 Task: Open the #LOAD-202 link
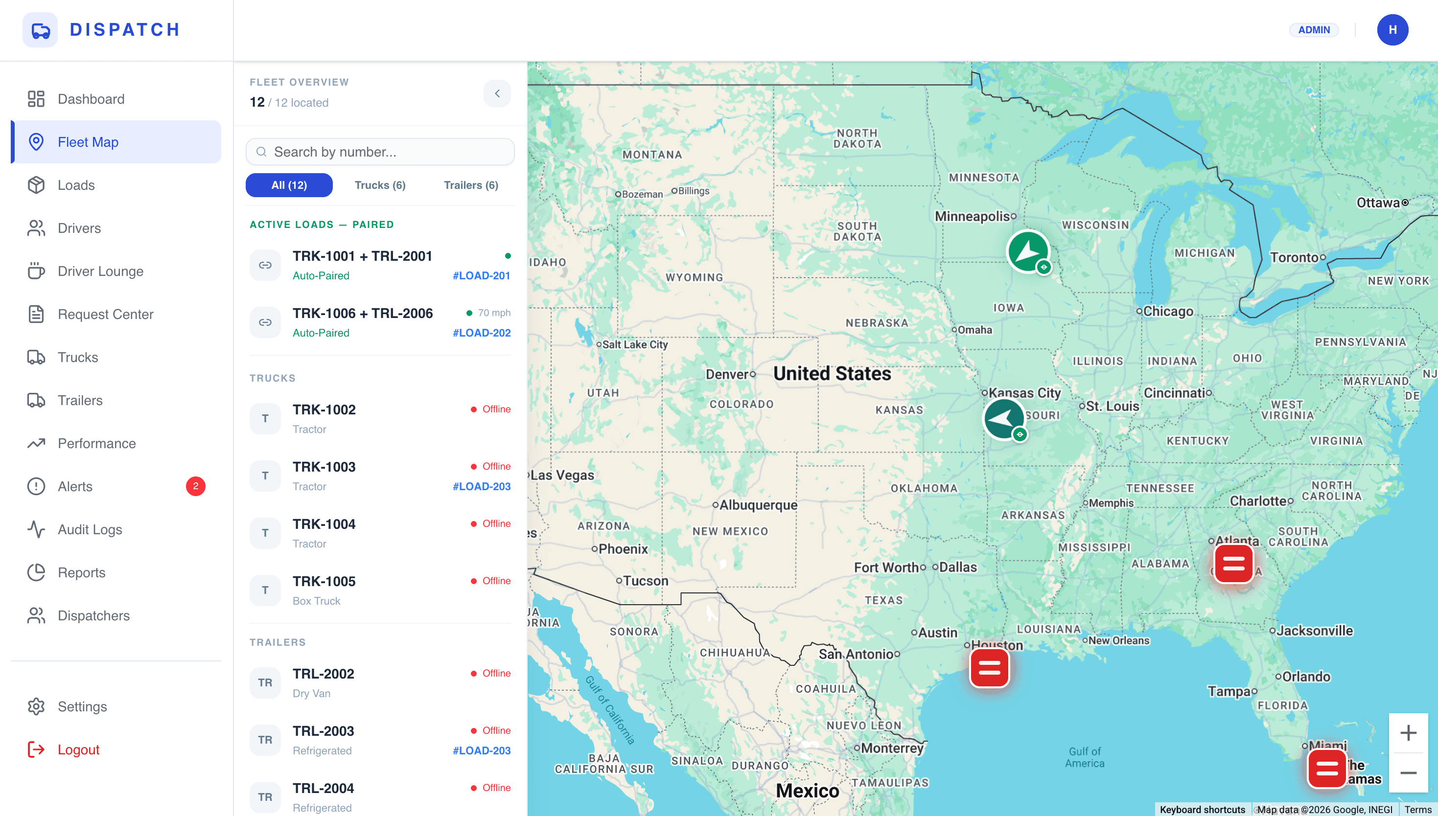point(482,333)
